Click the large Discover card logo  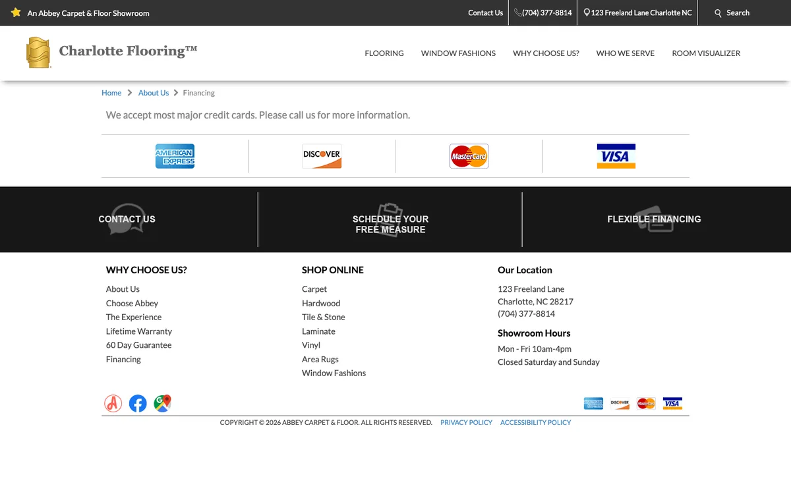pos(322,156)
